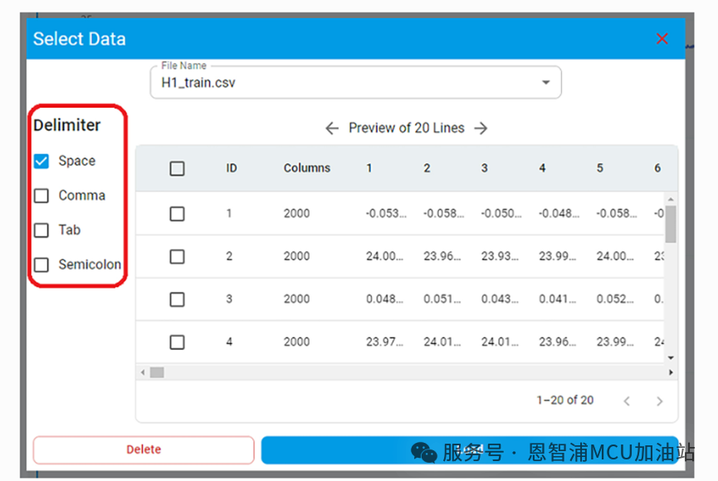
Task: Click the 1–20 of 20 pagination text
Action: coord(565,401)
